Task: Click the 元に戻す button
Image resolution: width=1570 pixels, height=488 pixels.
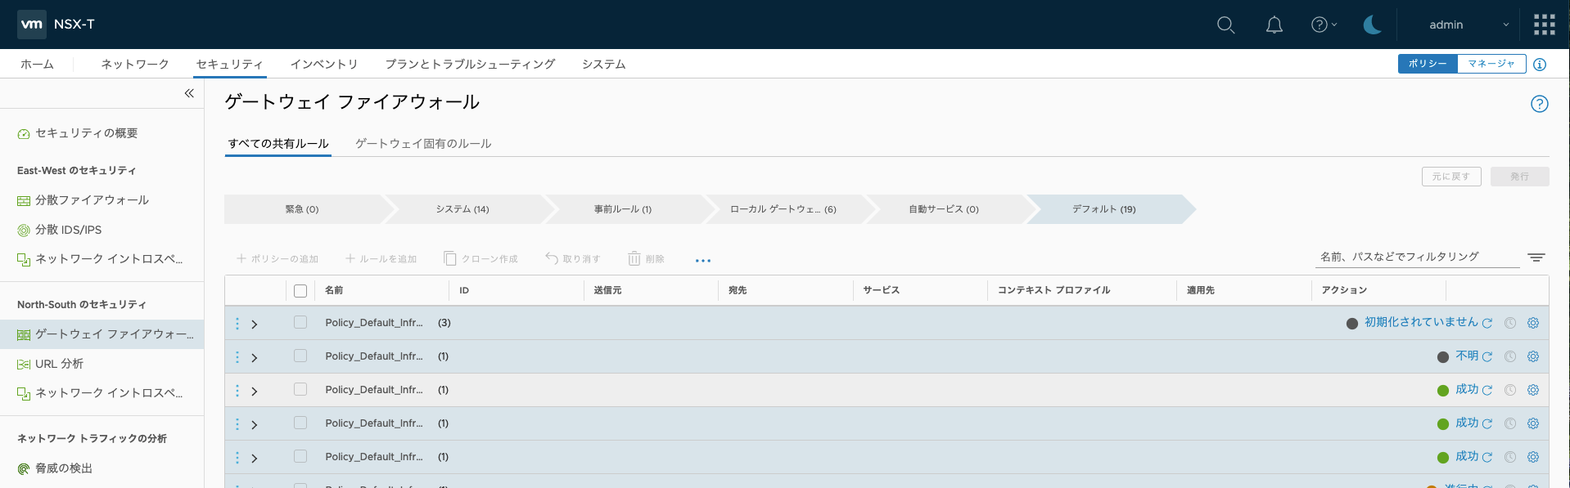Action: 1451,177
